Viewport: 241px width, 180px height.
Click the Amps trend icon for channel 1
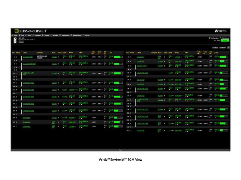(x=64, y=57)
